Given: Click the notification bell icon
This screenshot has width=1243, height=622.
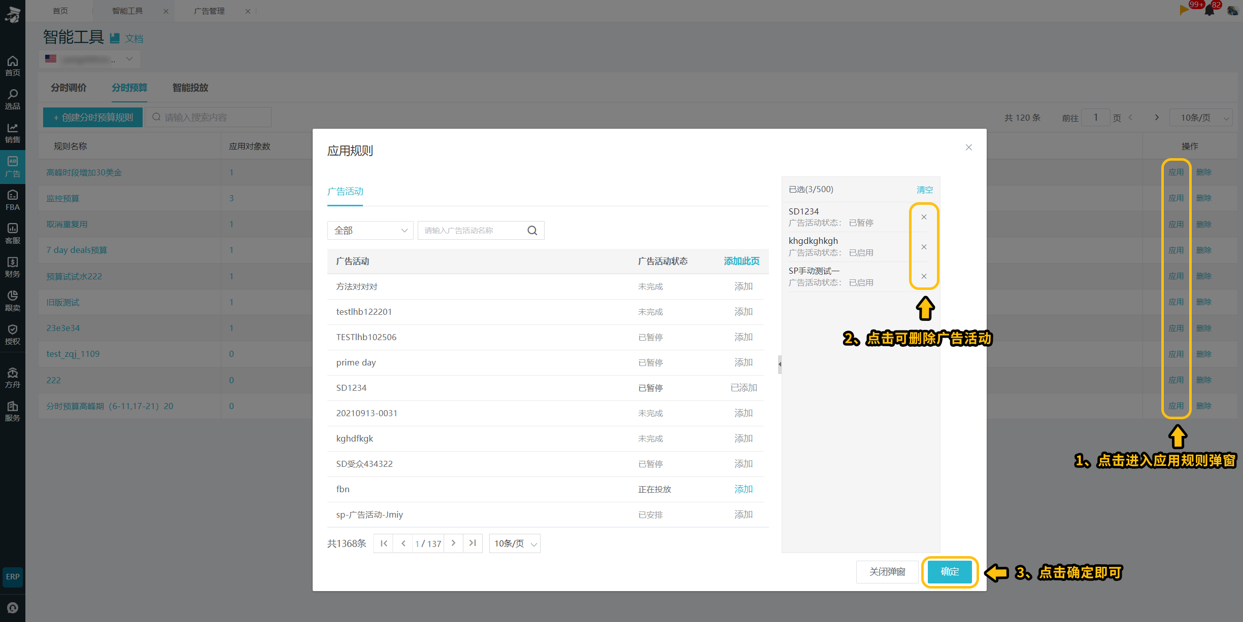Looking at the screenshot, I should click(1210, 10).
